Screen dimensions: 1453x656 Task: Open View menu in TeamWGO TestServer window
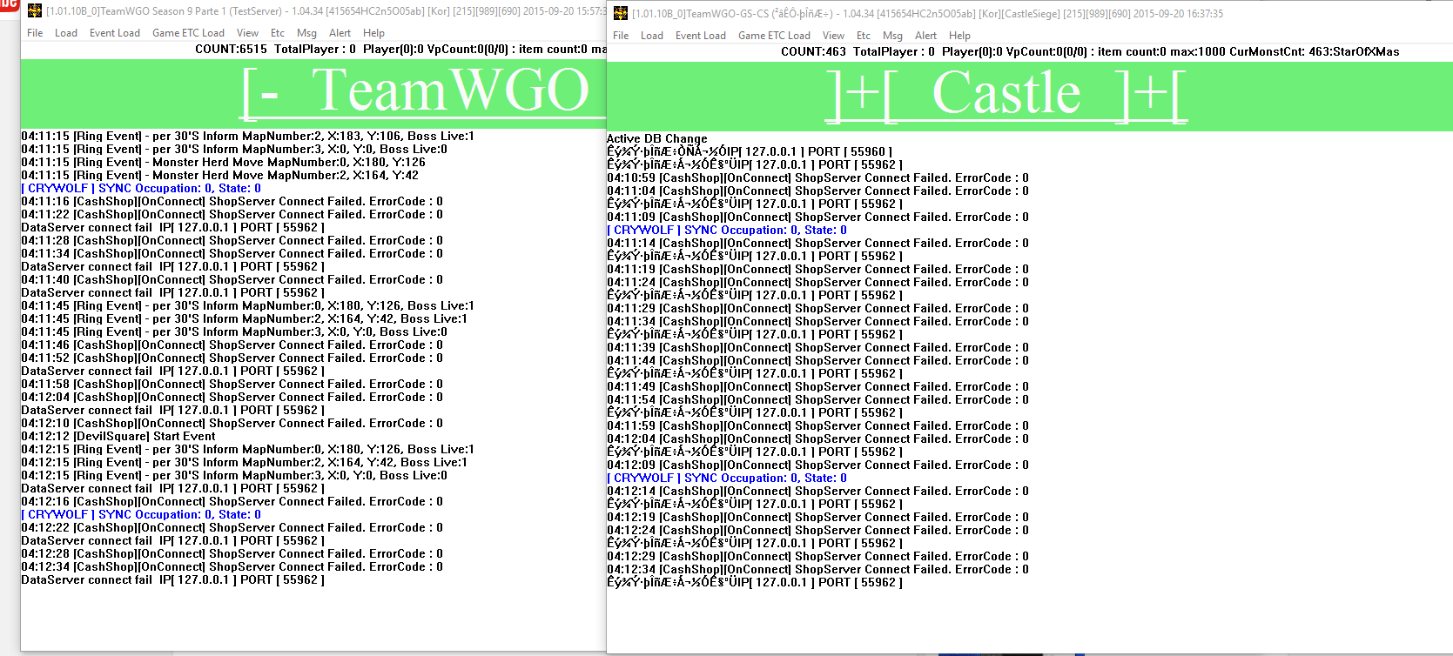247,33
